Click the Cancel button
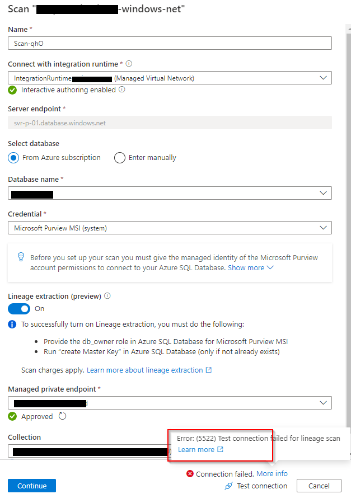Viewport: 351px width, 494px height. 319,486
